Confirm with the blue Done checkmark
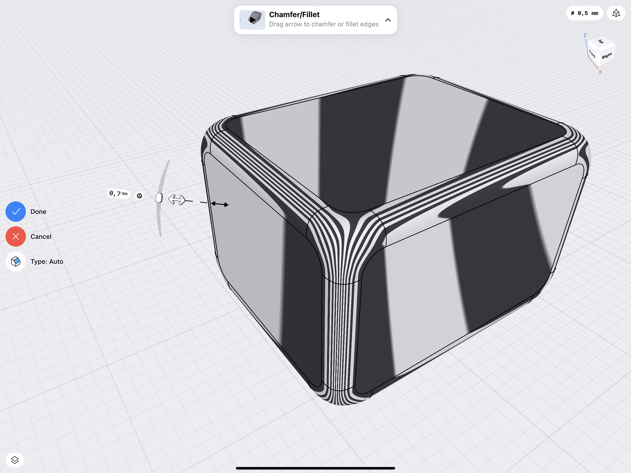 coord(15,211)
